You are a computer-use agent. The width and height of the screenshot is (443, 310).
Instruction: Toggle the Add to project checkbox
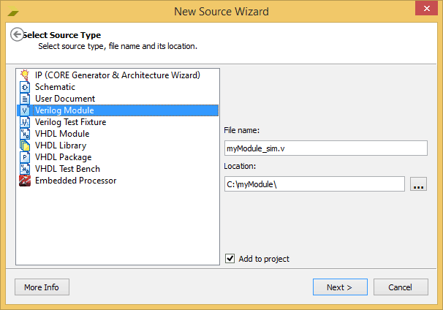(230, 258)
